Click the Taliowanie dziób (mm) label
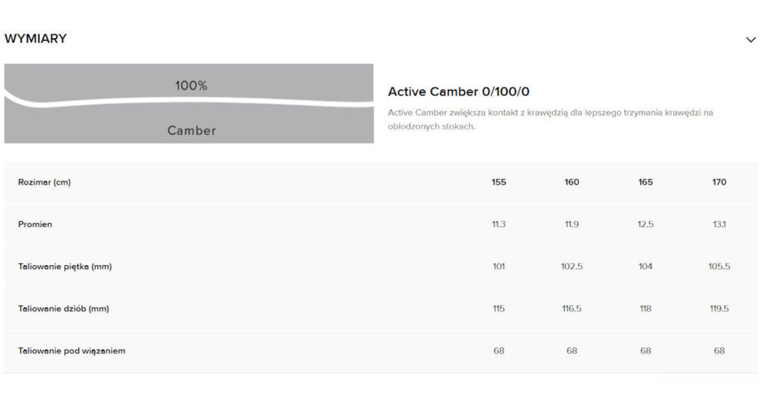 pyautogui.click(x=64, y=309)
